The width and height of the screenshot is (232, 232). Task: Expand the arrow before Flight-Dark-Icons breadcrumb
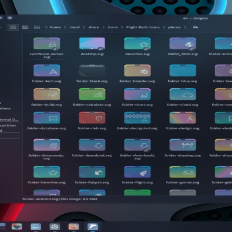pos(122,27)
